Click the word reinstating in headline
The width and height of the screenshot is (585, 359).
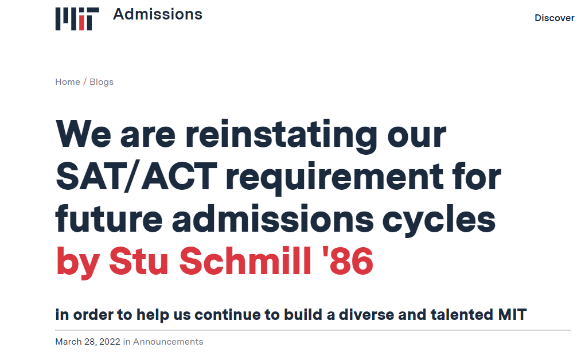click(x=281, y=135)
